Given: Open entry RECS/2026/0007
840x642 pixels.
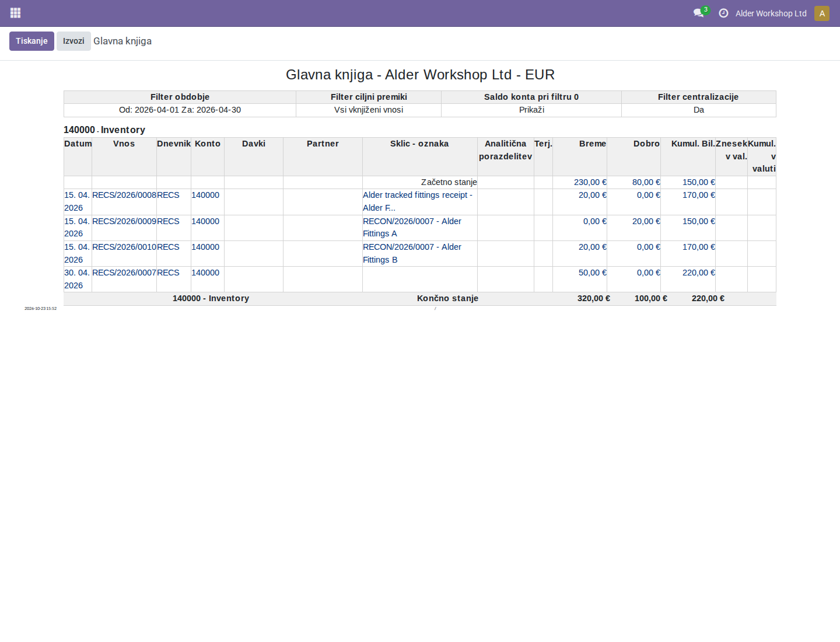Looking at the screenshot, I should point(124,273).
